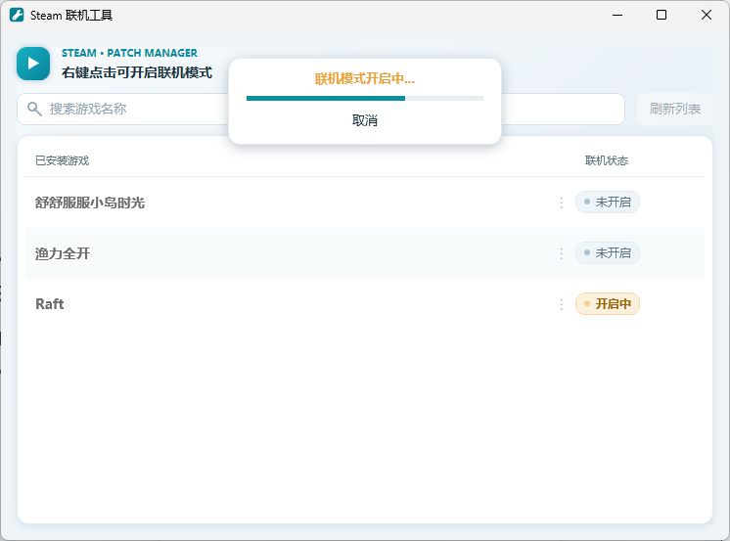
Task: Cancel enabling online mode via 取消
Action: (x=365, y=120)
